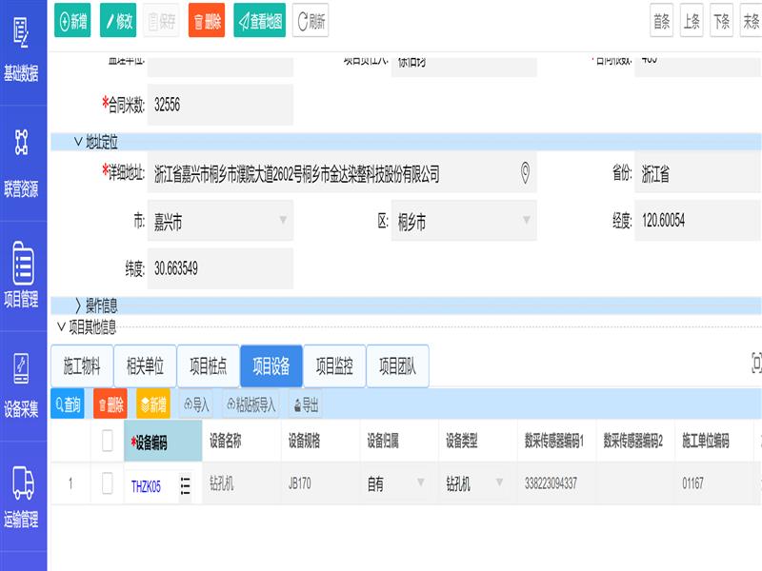Open 运输管理 sidebar module
The height and width of the screenshot is (571, 762).
point(22,496)
